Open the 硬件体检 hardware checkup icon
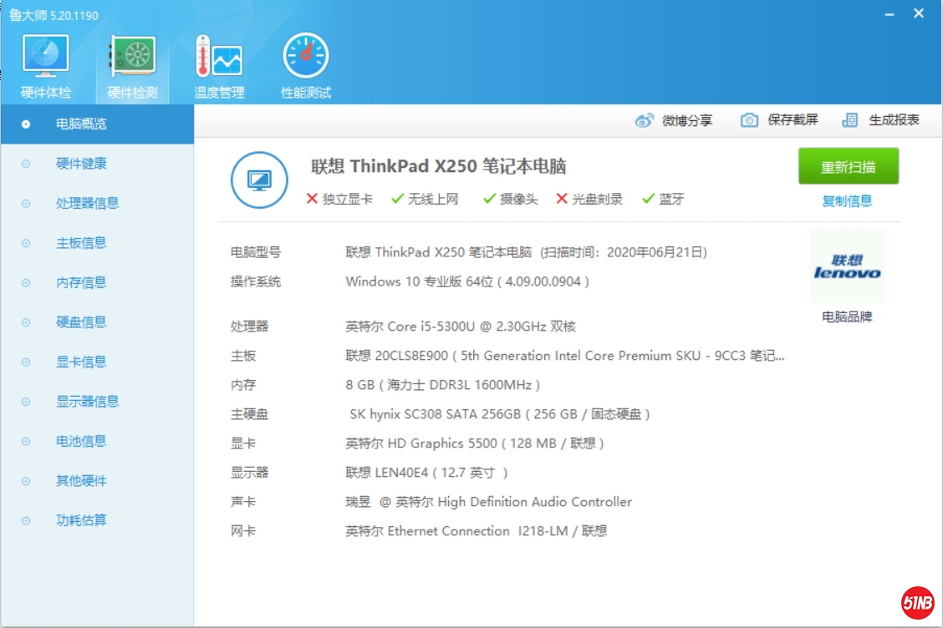 click(46, 57)
